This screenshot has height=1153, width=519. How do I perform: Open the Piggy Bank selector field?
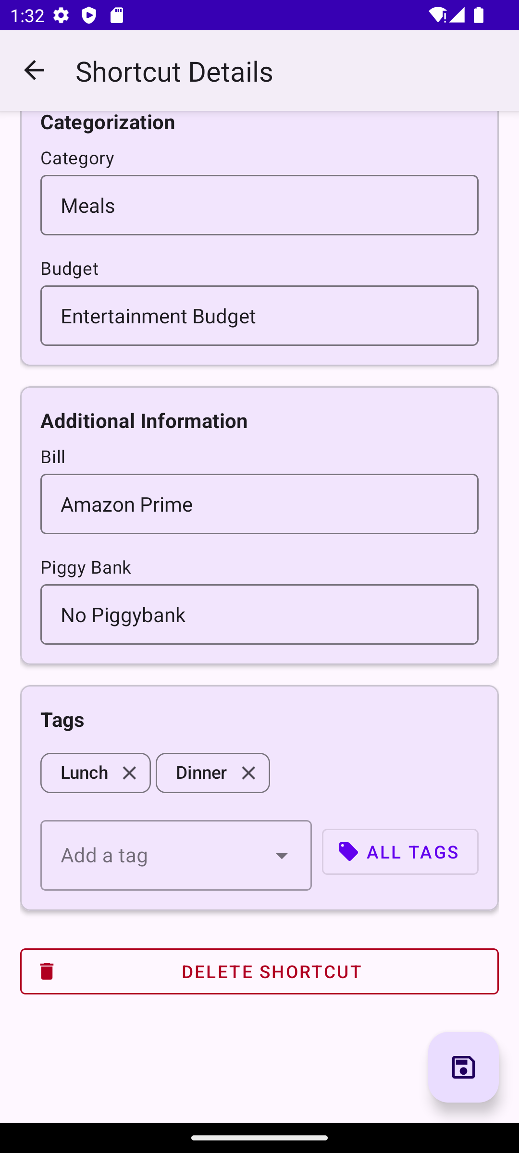coord(259,614)
